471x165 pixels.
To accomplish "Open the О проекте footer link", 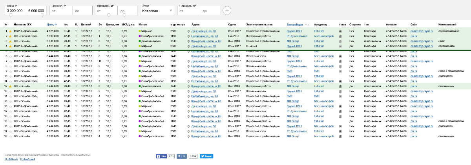I will 11,159.
